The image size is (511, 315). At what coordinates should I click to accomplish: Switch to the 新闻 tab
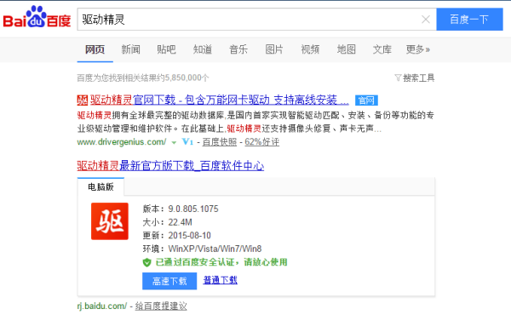point(130,49)
